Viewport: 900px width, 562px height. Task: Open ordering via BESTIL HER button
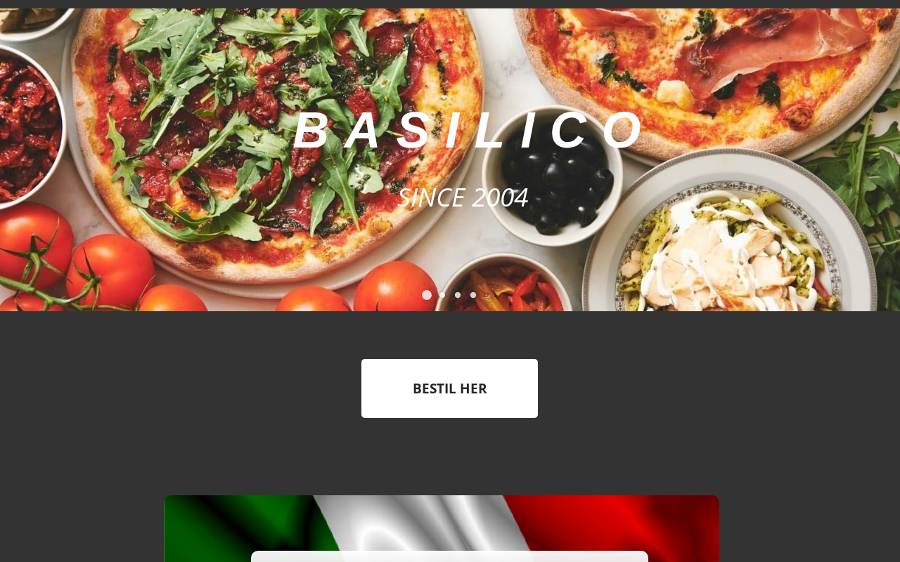(x=449, y=388)
